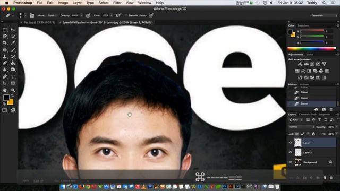Select the Rectangle shape tool
This screenshot has height=191, width=340.
click(x=13, y=83)
